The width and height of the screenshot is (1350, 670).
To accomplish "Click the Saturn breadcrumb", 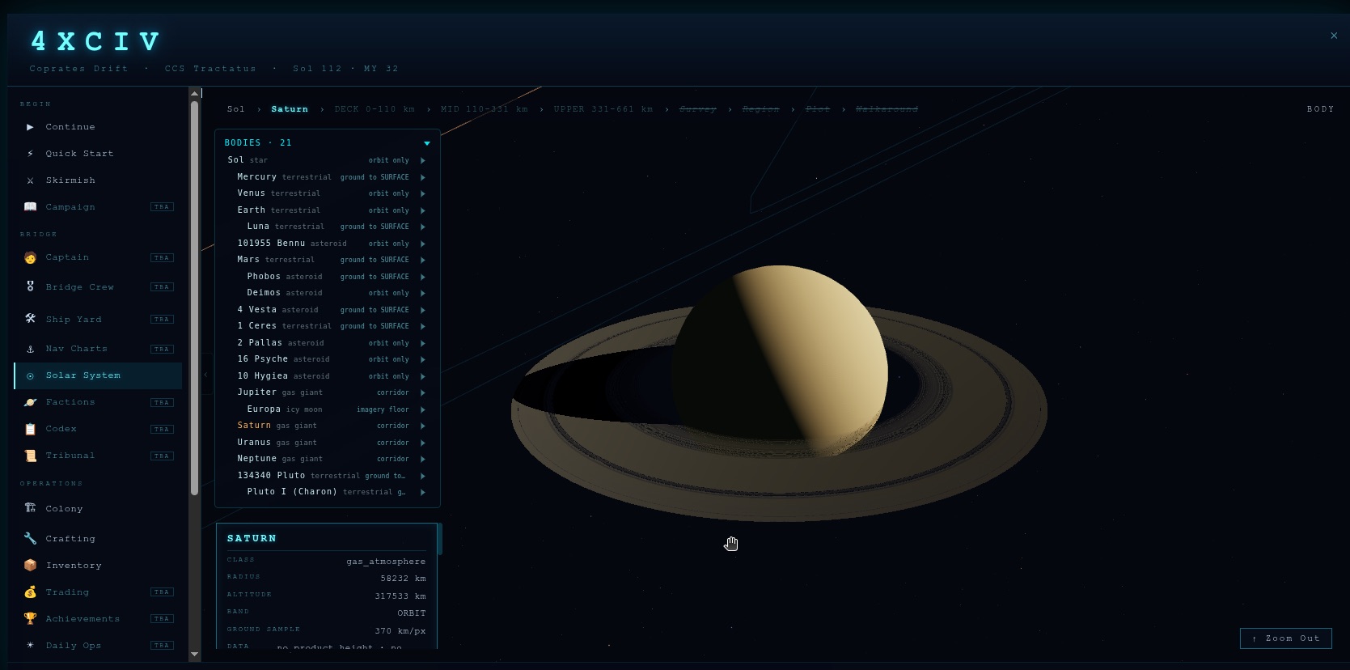I will [290, 109].
